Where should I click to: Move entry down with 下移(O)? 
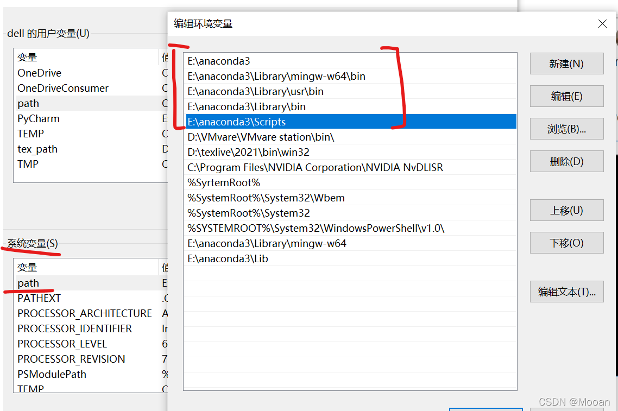coord(566,243)
